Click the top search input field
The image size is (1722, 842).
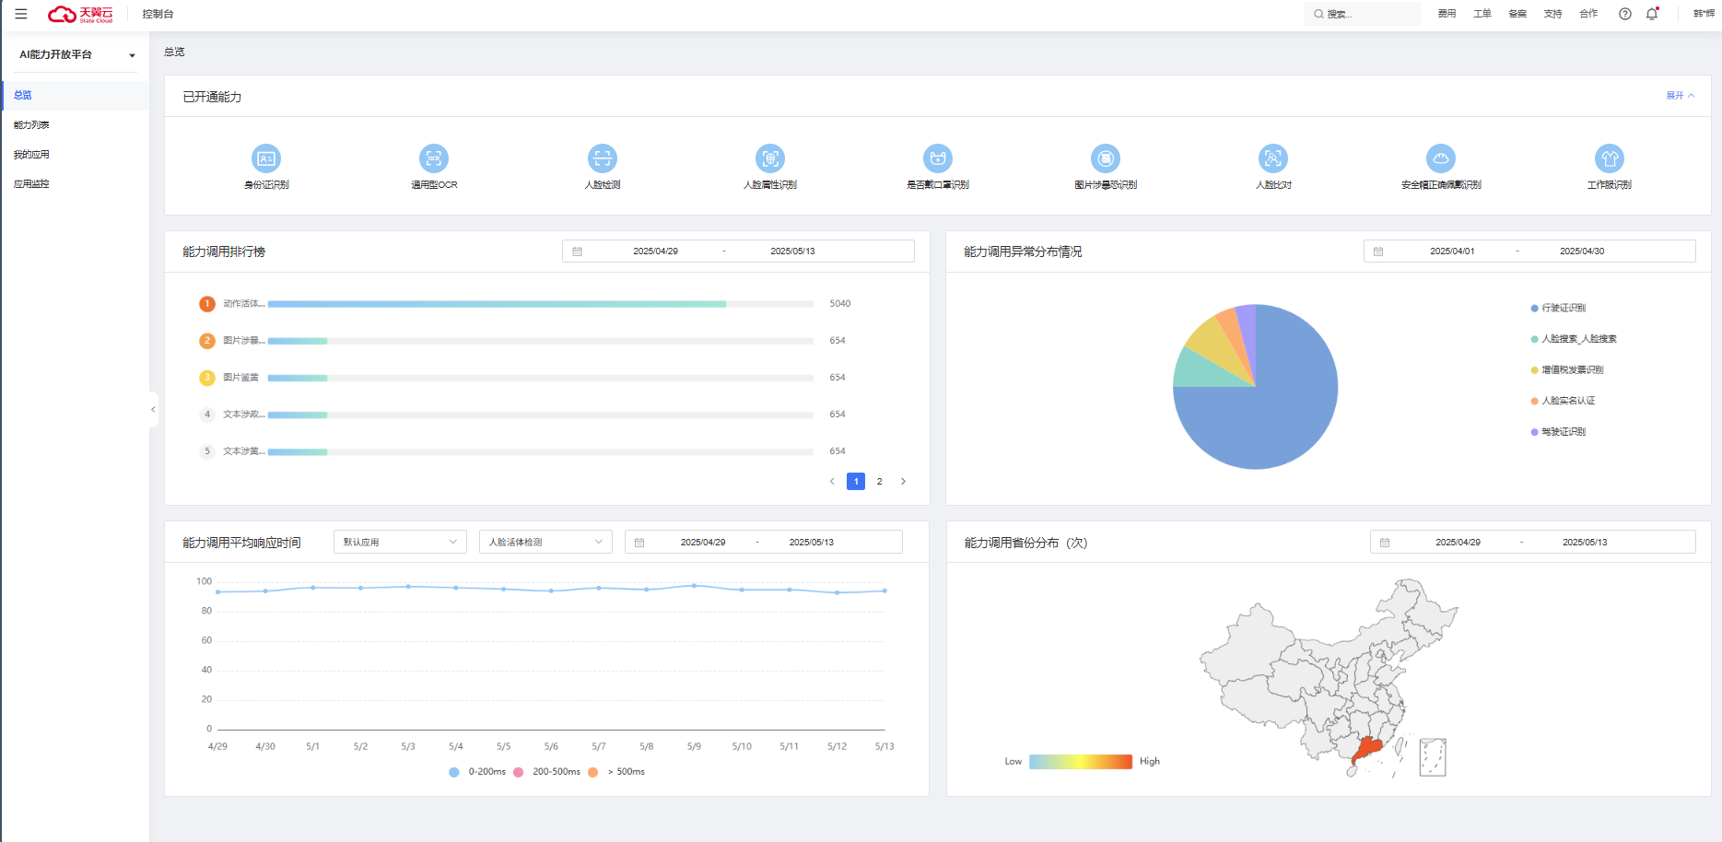click(1364, 14)
